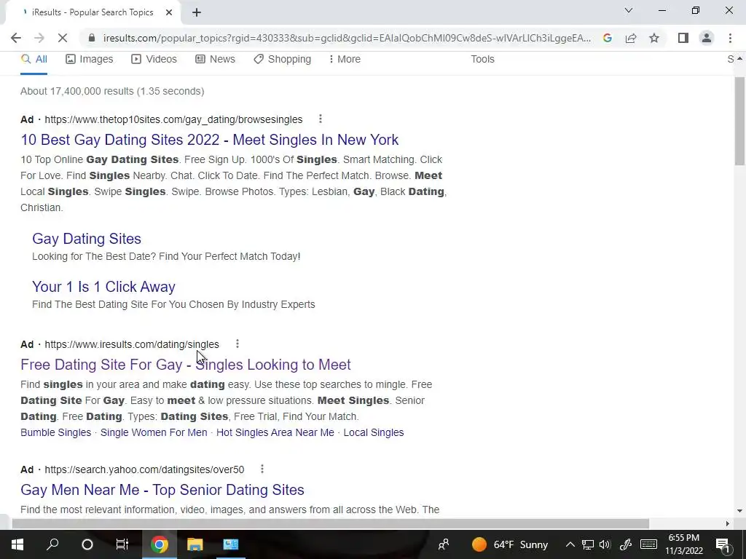This screenshot has width=746, height=559.
Task: Open 10 Best Gay Dating Sites 2022 link
Action: 209,140
